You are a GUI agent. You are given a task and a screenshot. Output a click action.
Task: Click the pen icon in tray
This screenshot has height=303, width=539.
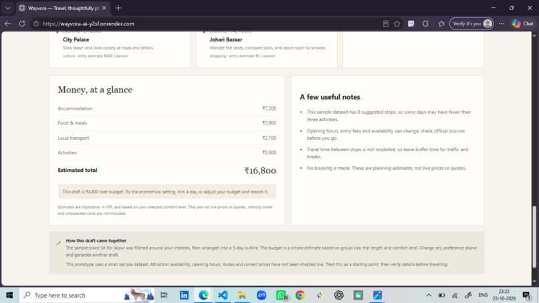tap(468, 295)
